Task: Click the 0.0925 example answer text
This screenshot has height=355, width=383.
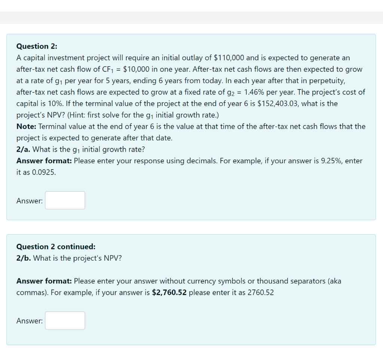Action: 42,172
